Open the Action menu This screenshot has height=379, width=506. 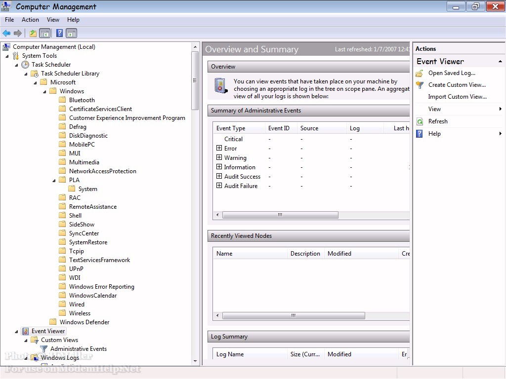30,20
